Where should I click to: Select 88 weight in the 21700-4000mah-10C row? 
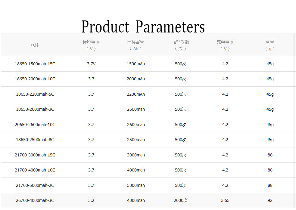[270, 170]
